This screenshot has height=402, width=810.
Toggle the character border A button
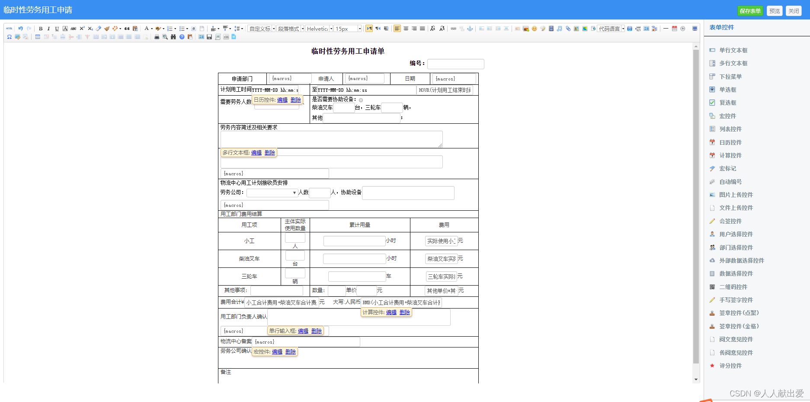(65, 29)
